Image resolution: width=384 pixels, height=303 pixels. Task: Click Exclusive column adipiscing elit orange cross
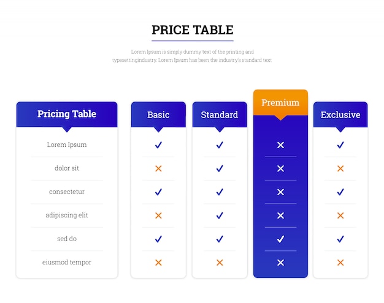[x=340, y=215]
